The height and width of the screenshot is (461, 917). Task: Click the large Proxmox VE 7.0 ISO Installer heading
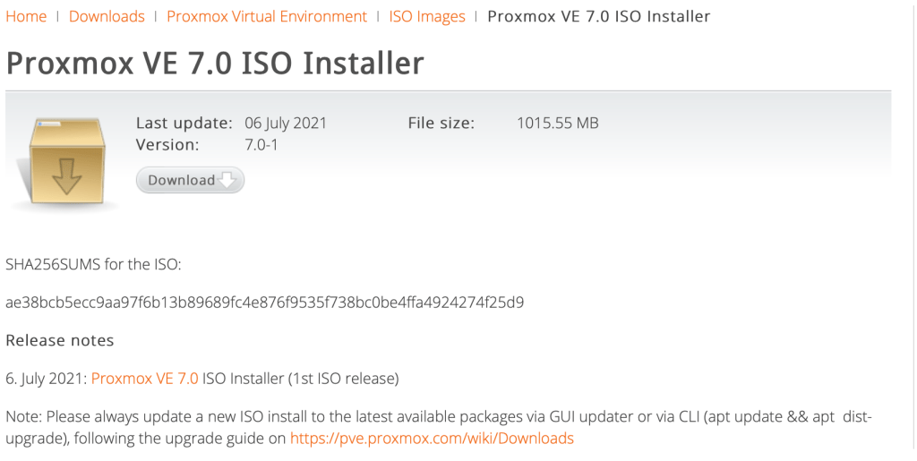tap(215, 63)
